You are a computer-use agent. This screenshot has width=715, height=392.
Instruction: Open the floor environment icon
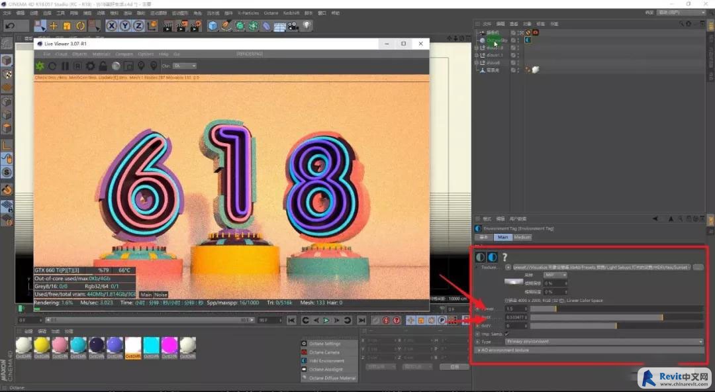tap(279, 26)
